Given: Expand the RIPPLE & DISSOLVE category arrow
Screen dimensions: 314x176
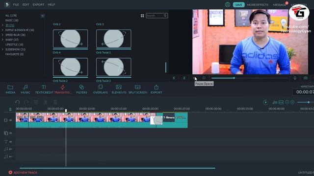Looking at the screenshot, I should point(2,30).
